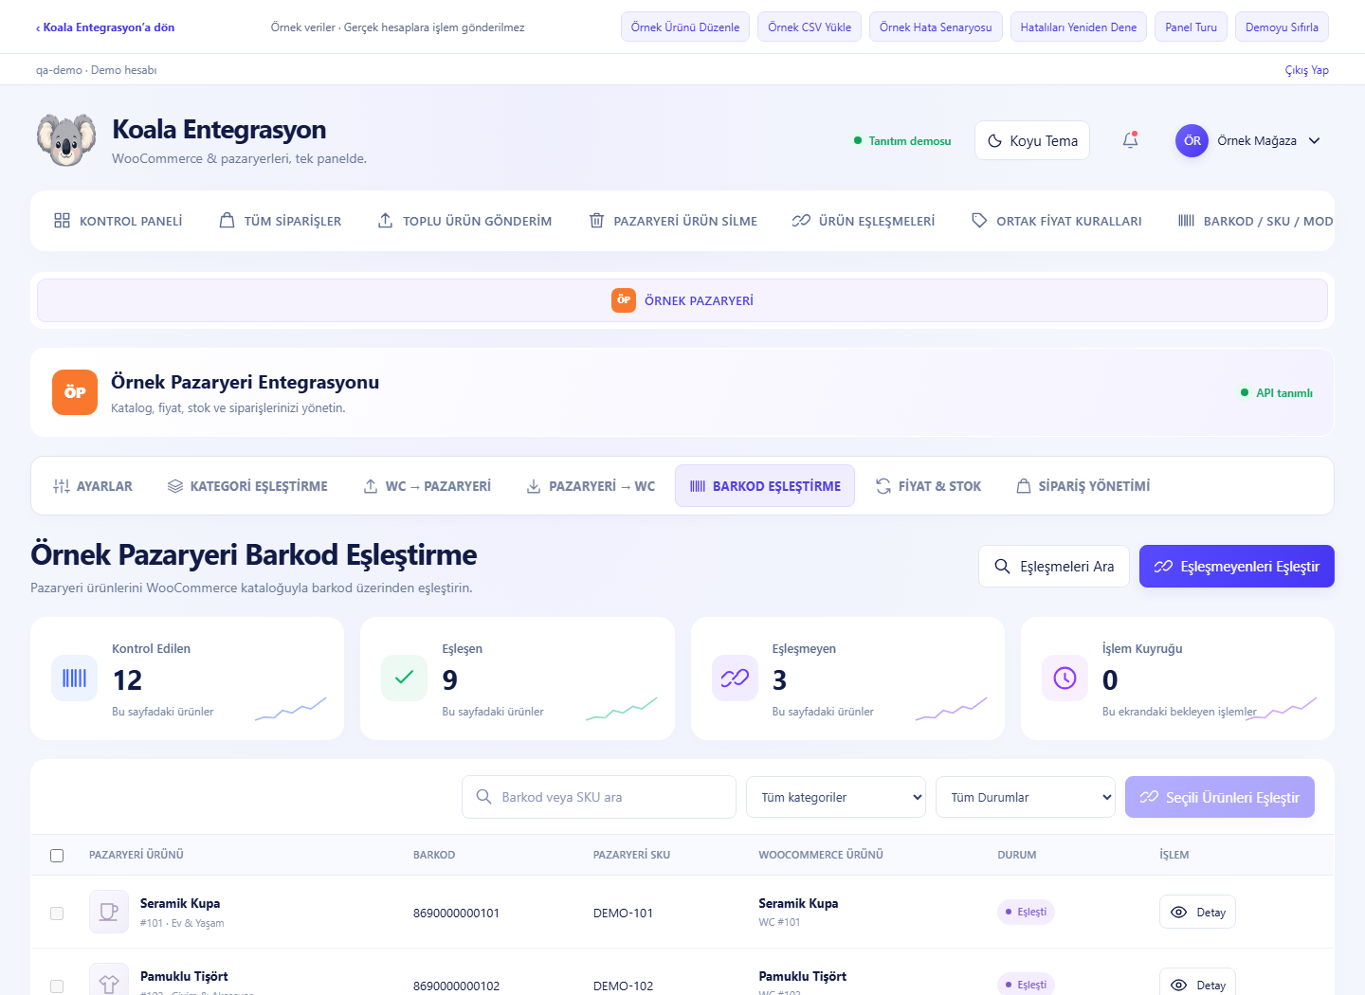Screen dimensions: 1365x995
Task: Open the WC → Pazaryeri tab
Action: click(x=428, y=486)
